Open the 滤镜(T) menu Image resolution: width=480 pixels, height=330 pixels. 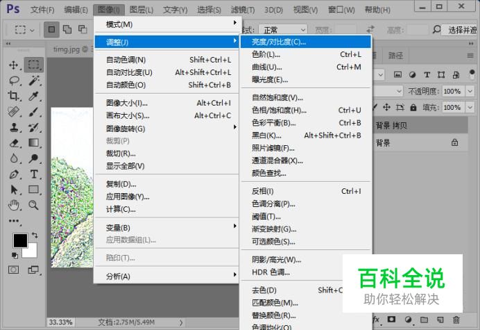[243, 10]
